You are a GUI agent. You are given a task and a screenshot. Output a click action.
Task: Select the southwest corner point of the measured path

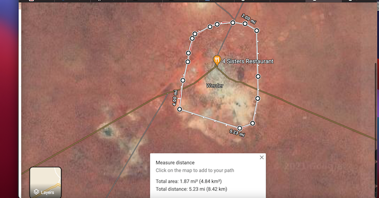coord(179,110)
